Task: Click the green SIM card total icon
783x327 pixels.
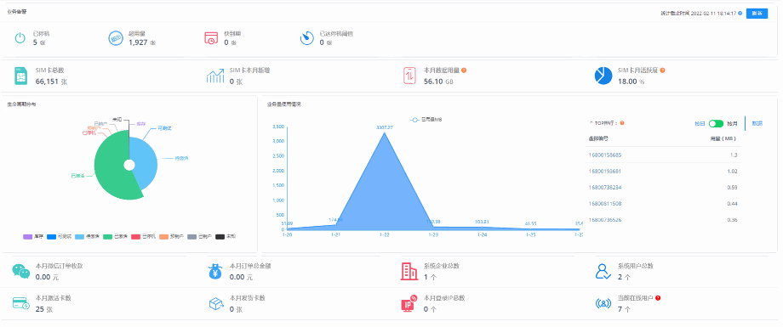Action: coord(20,76)
